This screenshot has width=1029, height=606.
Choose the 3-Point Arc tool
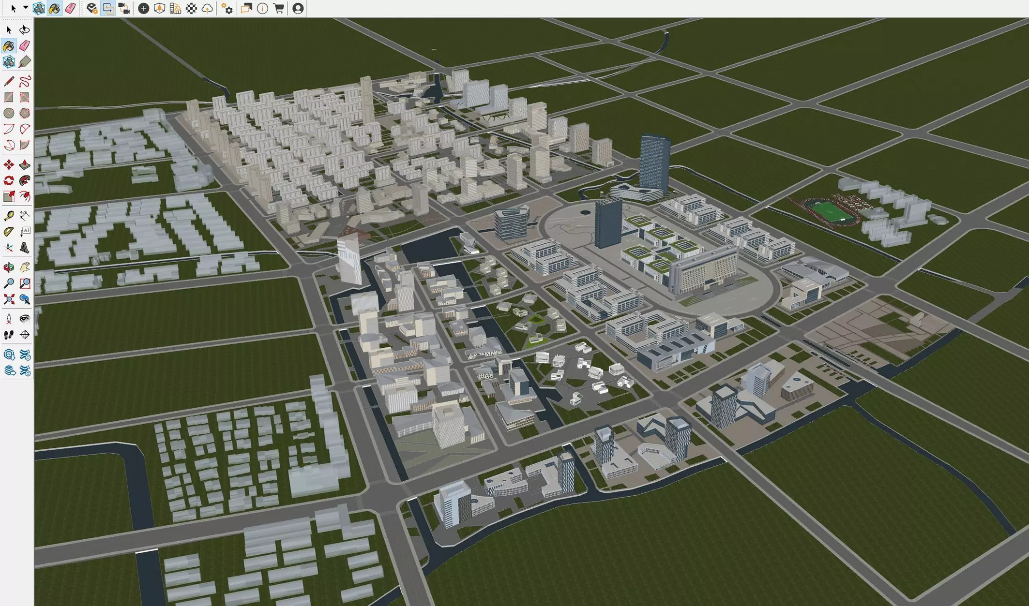point(9,145)
